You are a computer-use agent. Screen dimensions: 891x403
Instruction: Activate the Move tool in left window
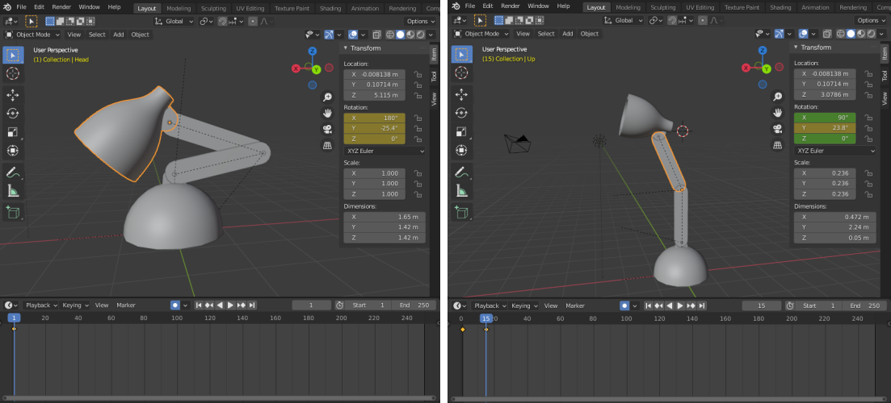coord(12,95)
